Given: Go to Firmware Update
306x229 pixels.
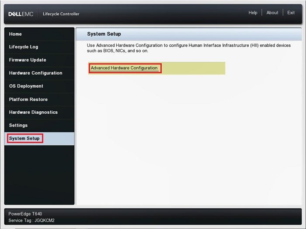Looking at the screenshot, I should (x=39, y=60).
